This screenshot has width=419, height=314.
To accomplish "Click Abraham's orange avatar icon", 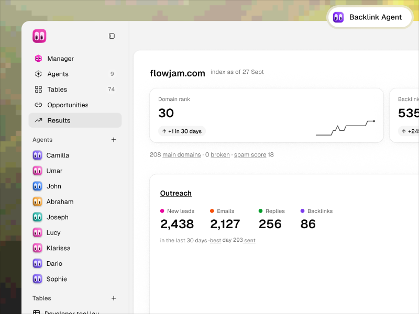I will [37, 201].
